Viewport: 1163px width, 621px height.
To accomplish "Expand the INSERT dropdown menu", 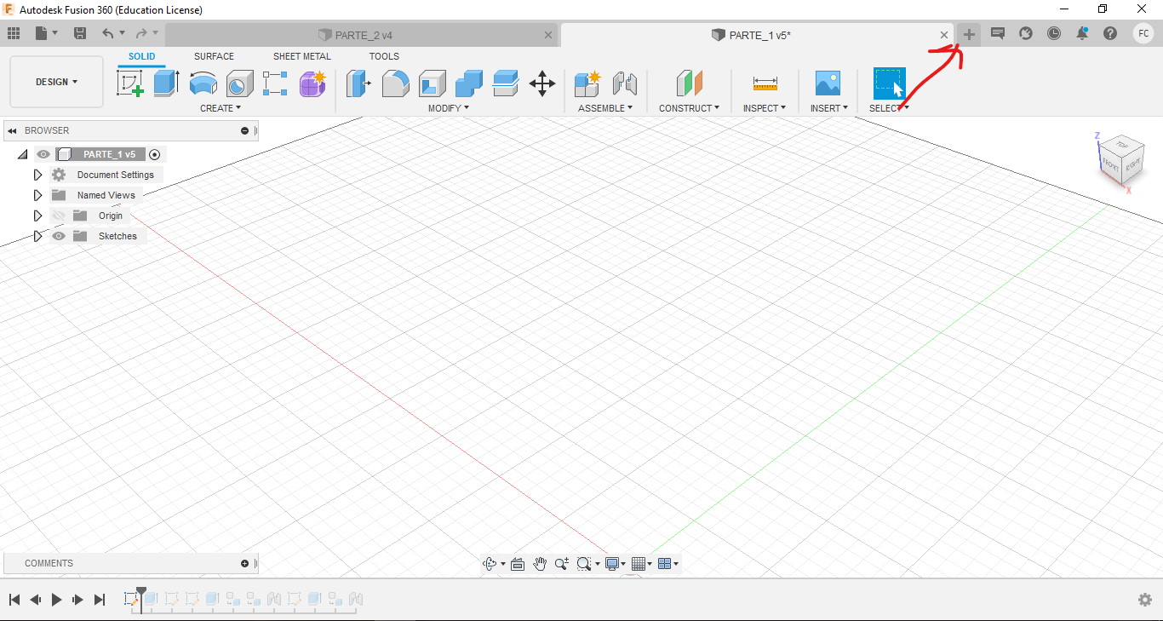I will click(828, 108).
